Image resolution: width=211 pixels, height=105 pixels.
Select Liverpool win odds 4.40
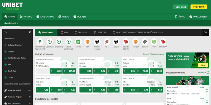pyautogui.click(x=113, y=71)
